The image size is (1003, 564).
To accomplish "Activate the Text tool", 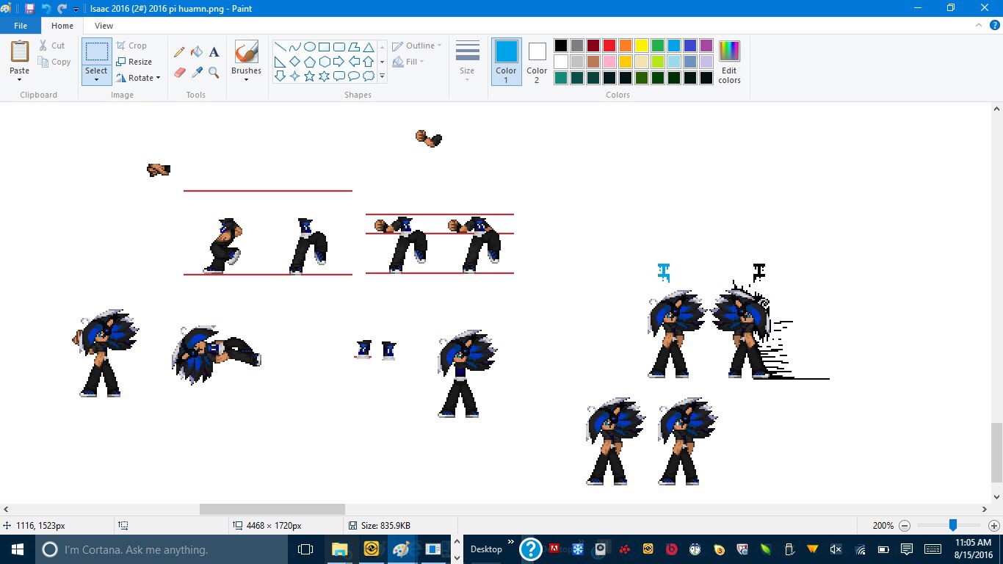I will click(x=214, y=52).
